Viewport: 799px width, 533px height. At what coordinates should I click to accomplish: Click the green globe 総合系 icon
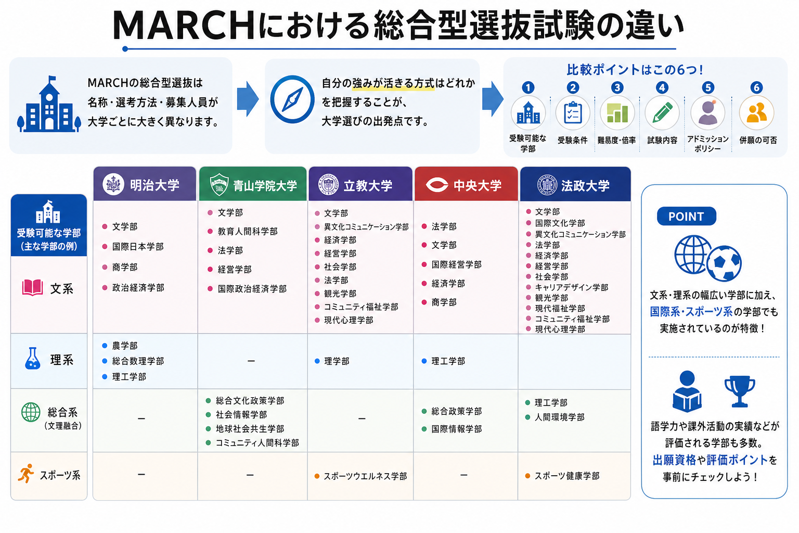[31, 412]
